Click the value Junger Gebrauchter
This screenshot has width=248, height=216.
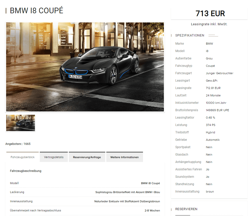click(219, 73)
